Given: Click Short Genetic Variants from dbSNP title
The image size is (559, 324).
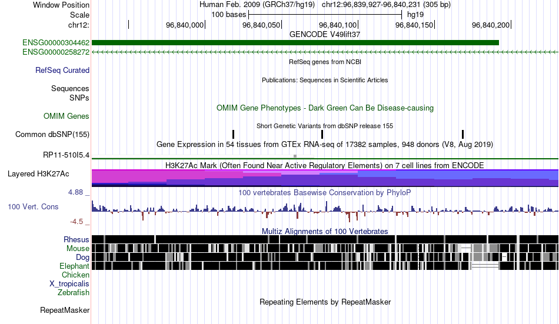Looking at the screenshot, I should coord(325,126).
